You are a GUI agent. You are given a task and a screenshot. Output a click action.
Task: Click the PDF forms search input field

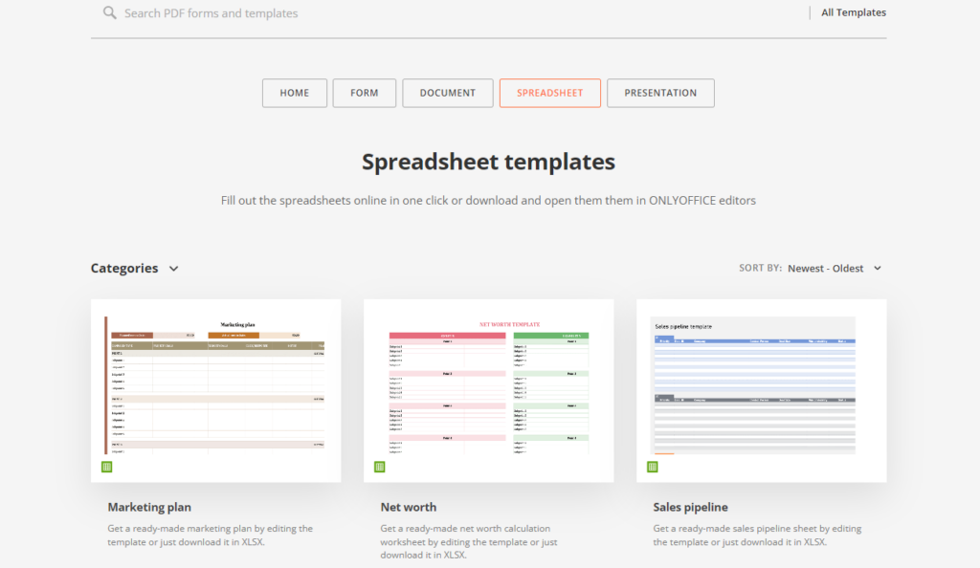pos(239,12)
